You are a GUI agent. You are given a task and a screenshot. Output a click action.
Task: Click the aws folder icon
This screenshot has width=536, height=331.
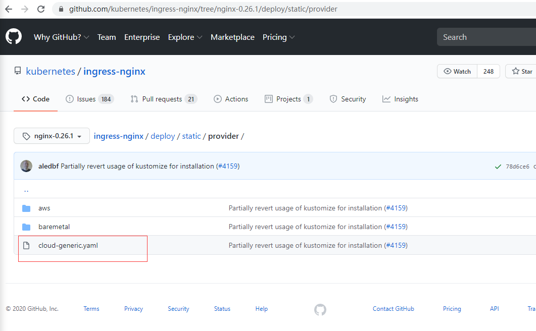pos(26,208)
